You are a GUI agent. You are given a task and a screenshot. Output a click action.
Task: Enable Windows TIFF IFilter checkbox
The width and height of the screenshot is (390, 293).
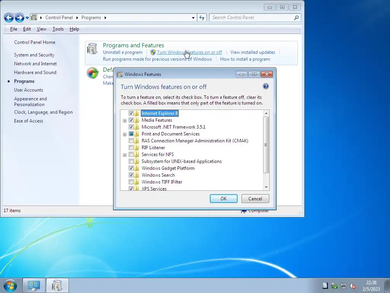131,182
